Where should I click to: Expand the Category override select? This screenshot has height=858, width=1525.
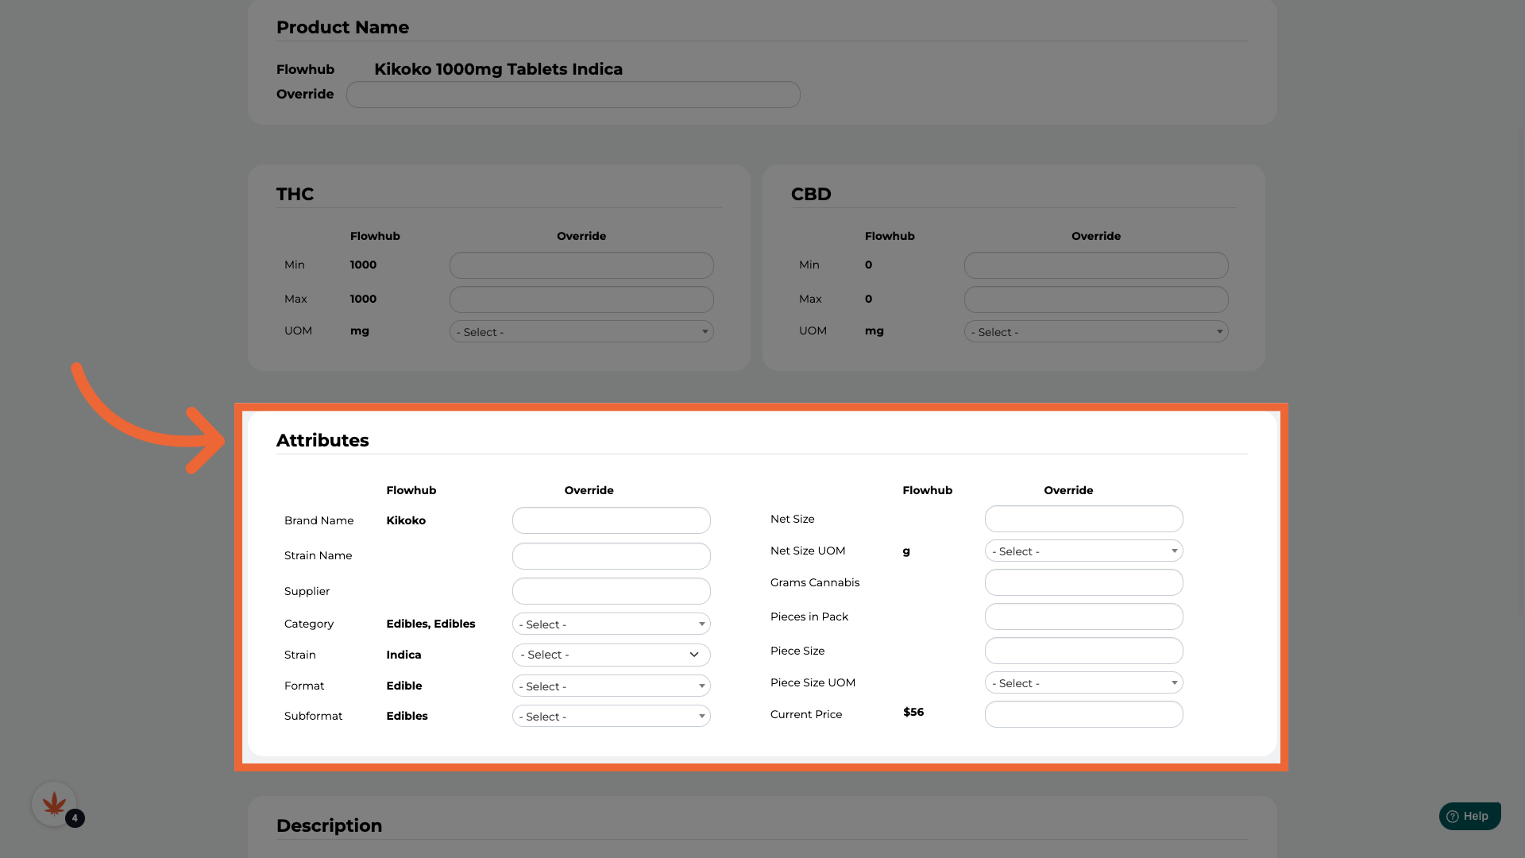611,624
